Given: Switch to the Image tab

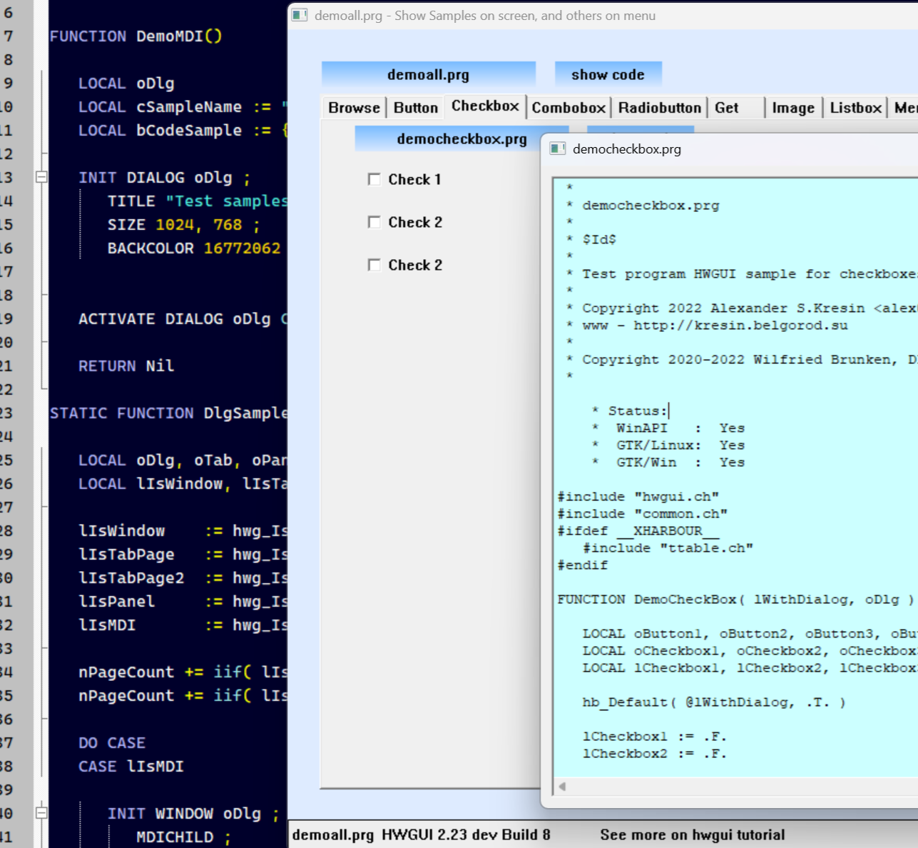Looking at the screenshot, I should point(793,108).
